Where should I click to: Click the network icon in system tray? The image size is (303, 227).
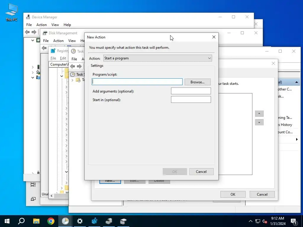click(258, 221)
